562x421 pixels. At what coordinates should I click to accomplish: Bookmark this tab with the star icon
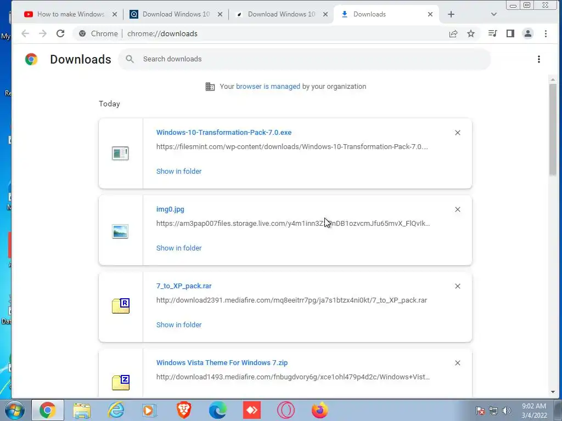pyautogui.click(x=471, y=33)
